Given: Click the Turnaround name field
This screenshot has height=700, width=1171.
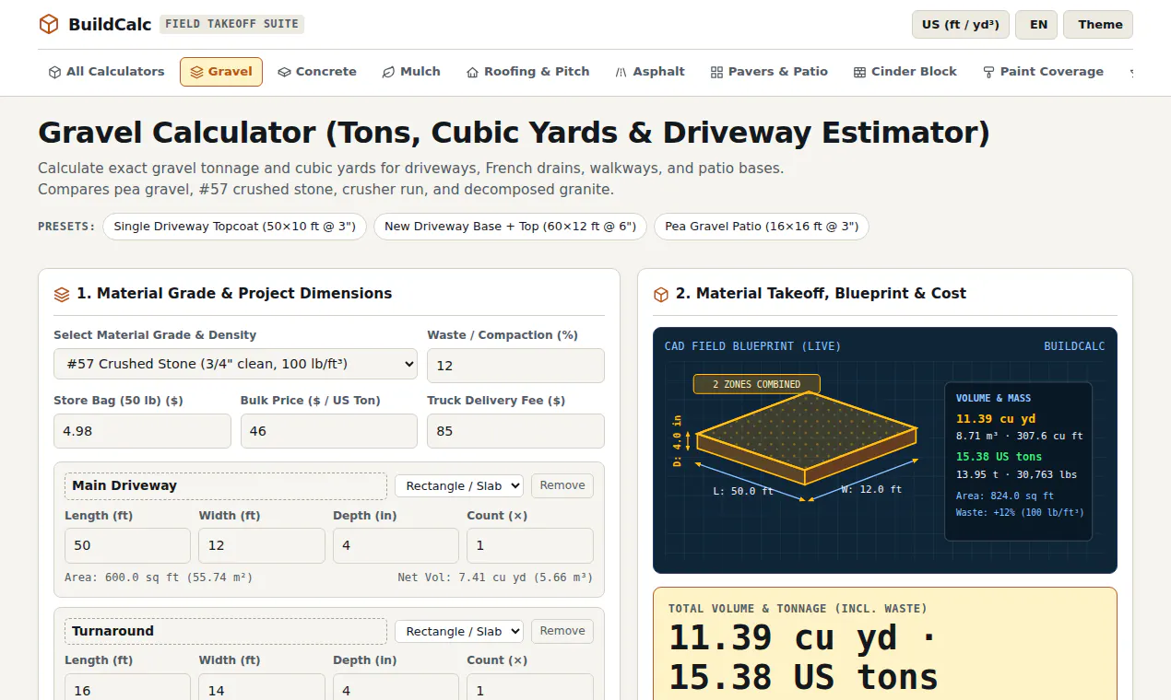Looking at the screenshot, I should click(226, 631).
